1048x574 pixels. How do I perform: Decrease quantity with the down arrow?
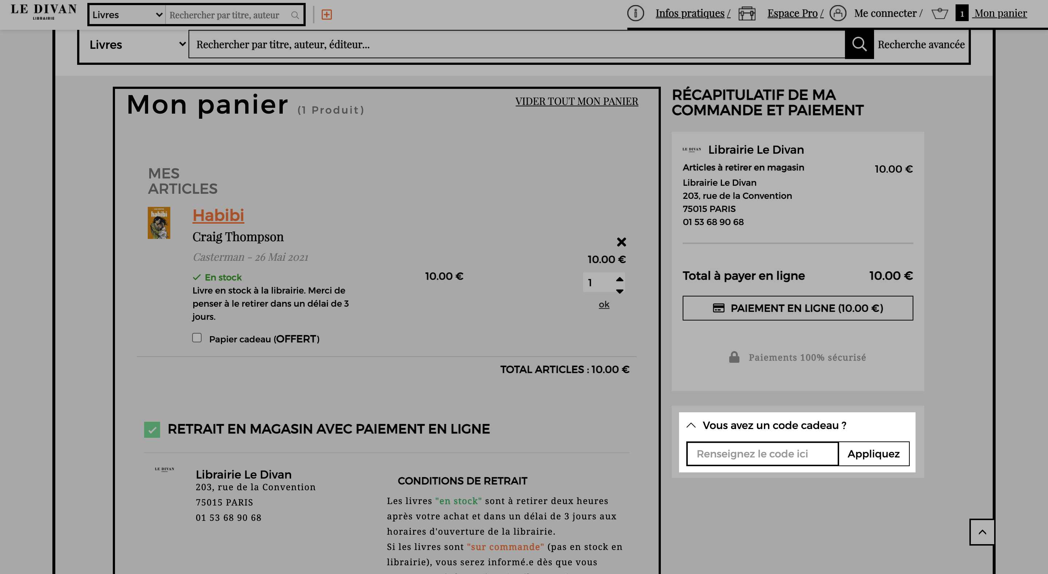[620, 291]
